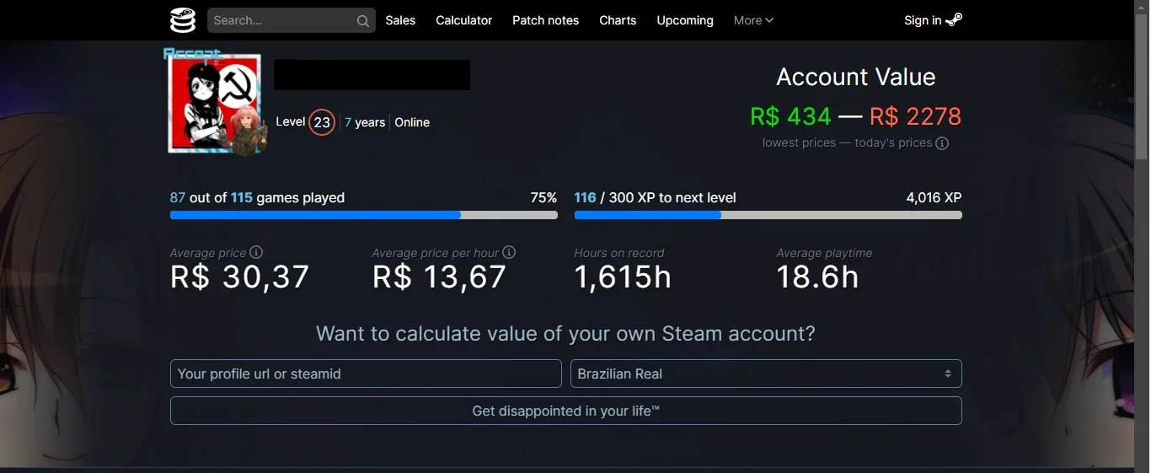Viewport: 1151px width, 473px height.
Task: Click the SteamDB logo icon
Action: pos(182,20)
